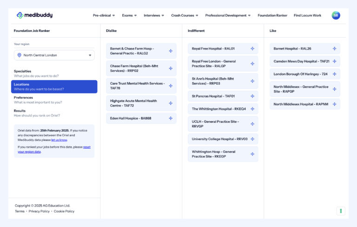357x227 pixels.
Task: Open the Privacy Policy footer link
Action: pyautogui.click(x=39, y=211)
